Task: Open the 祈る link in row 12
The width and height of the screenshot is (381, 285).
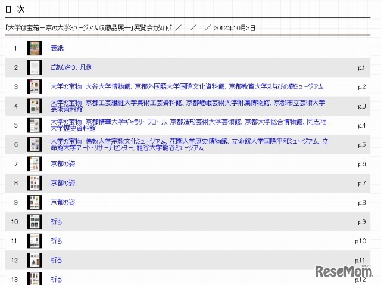Action: coord(56,260)
